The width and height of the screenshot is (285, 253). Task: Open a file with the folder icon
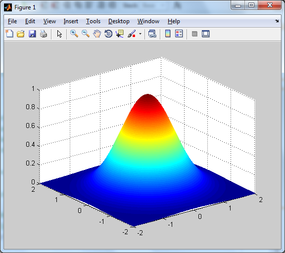pyautogui.click(x=21, y=34)
